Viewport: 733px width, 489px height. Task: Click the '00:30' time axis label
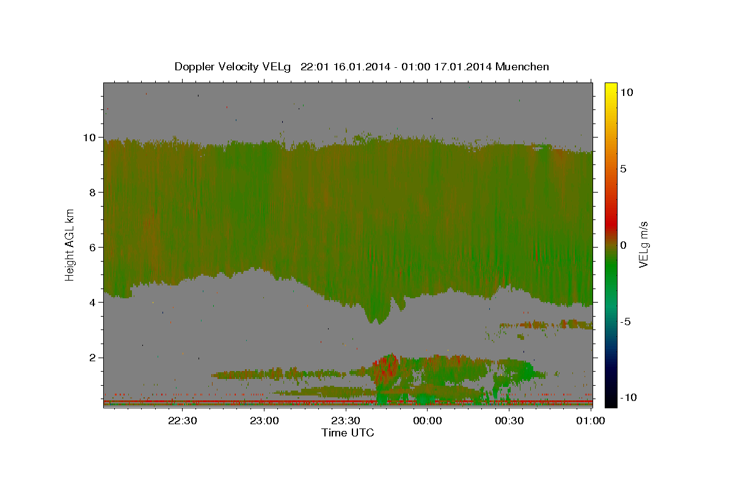[x=509, y=421]
